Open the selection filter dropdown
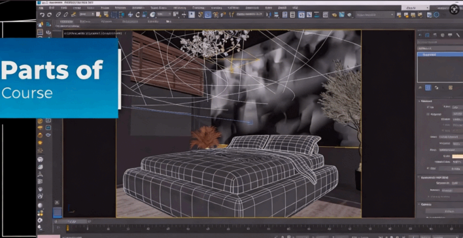This screenshot has height=238, width=463. click(x=87, y=14)
